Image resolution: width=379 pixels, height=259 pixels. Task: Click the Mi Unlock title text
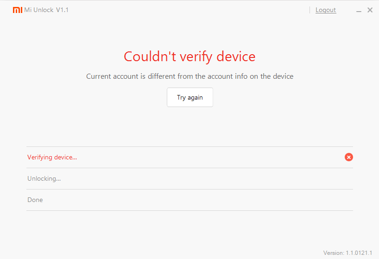[39, 10]
